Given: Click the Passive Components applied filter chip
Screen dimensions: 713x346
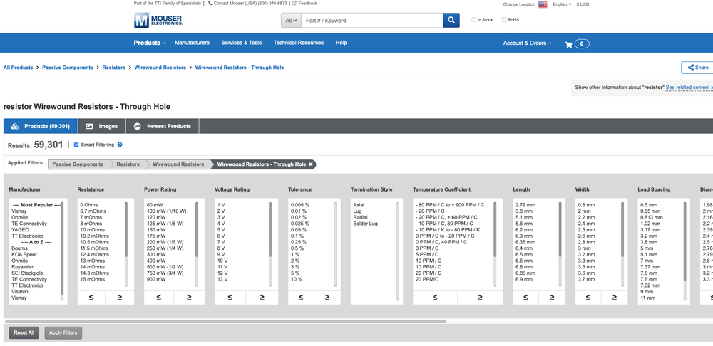Looking at the screenshot, I should (78, 164).
